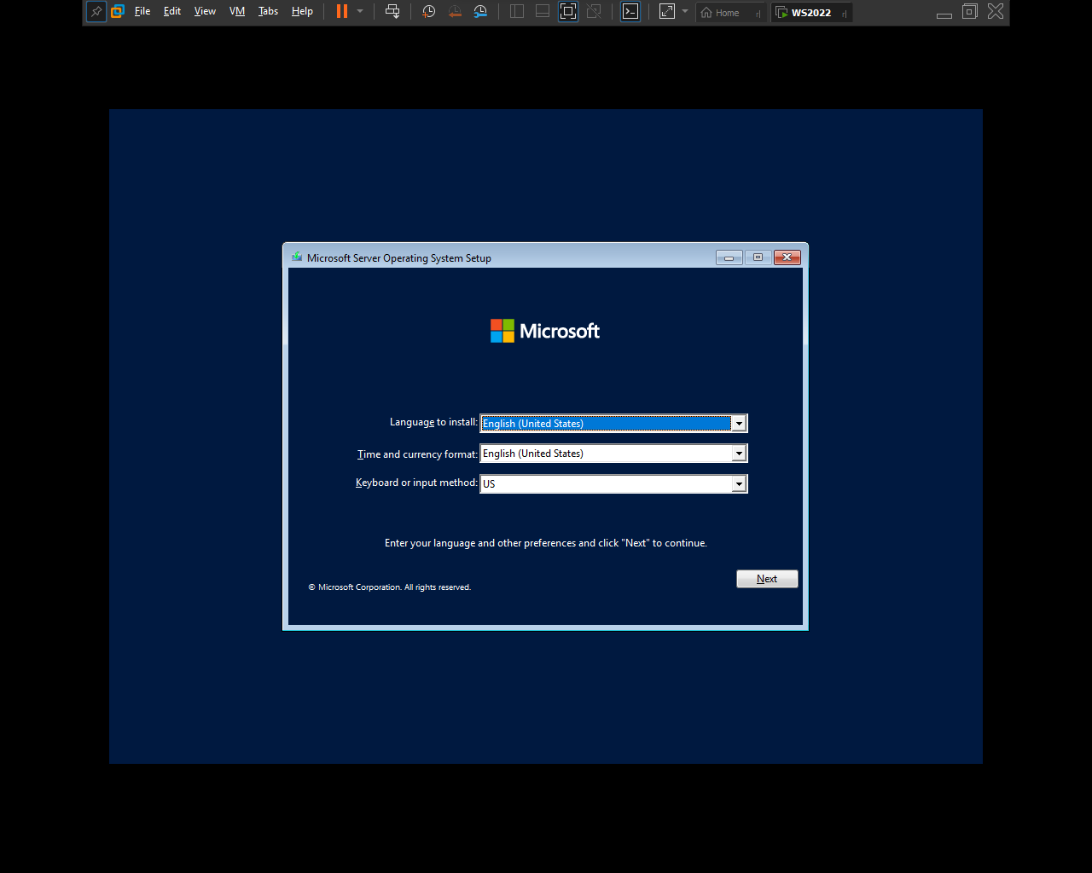Switch to Unity mode icon
Image resolution: width=1092 pixels, height=873 pixels.
click(x=595, y=12)
